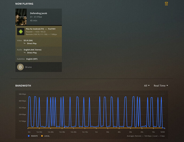Click the Bruno username
This screenshot has width=184, height=142.
29,67
